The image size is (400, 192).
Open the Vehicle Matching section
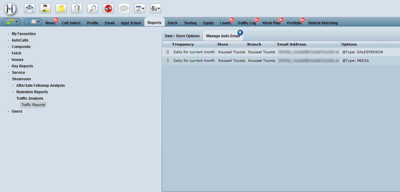(323, 23)
